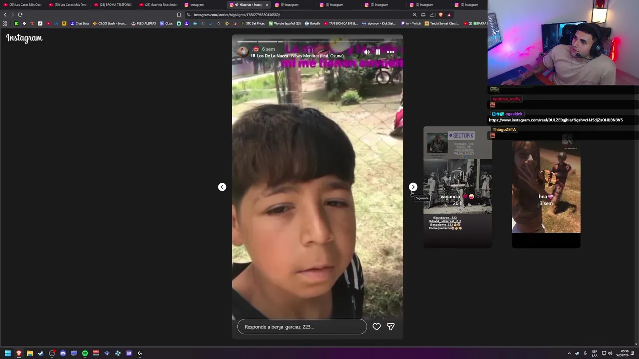The height and width of the screenshot is (359, 639).
Task: Reload the page
Action: point(20,15)
